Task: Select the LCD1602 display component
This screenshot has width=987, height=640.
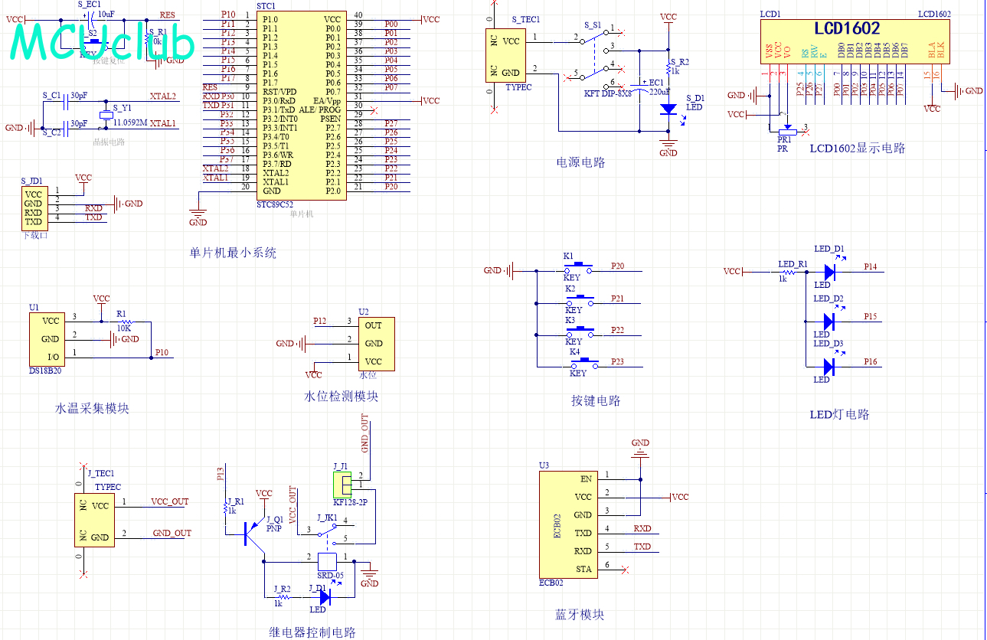Action: pos(855,43)
